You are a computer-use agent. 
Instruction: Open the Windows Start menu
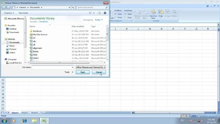(4, 121)
